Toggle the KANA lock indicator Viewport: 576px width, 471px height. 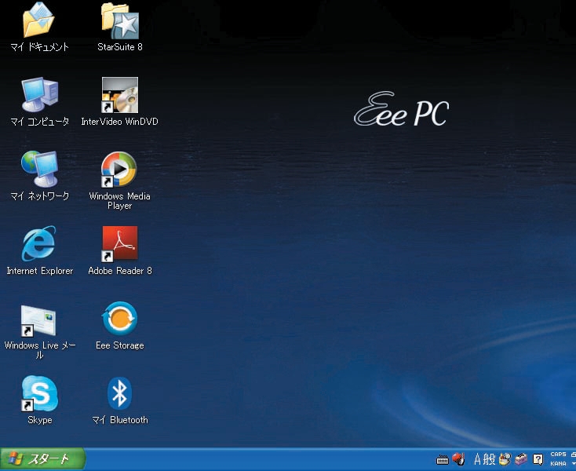pos(558,464)
